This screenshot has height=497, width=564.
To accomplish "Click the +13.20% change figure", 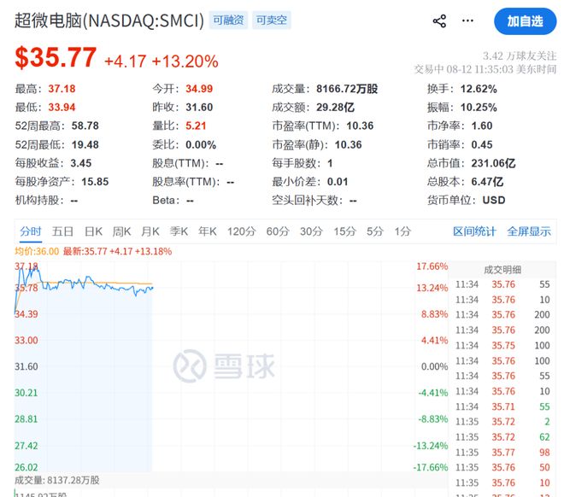I will click(185, 61).
